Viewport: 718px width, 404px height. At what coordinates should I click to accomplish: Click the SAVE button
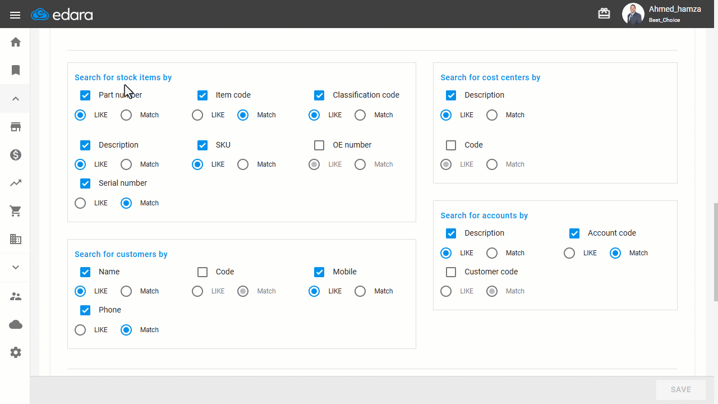coord(680,389)
